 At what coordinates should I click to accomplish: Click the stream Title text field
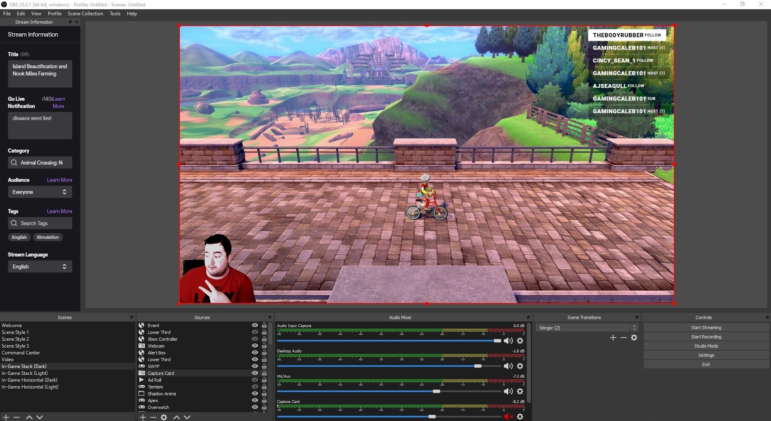pyautogui.click(x=40, y=74)
